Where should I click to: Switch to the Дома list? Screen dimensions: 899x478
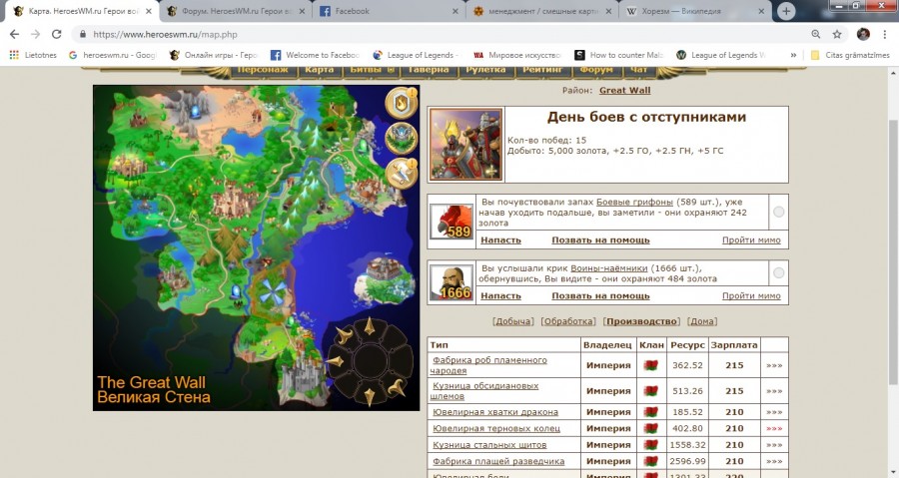pyautogui.click(x=702, y=321)
